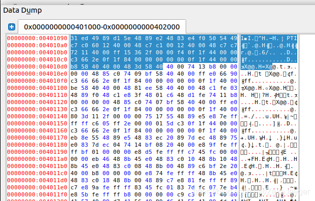Click ASCII column text of row 00401170
Viewport: 315px width, 201px height.
pyautogui.click(x=269, y=138)
